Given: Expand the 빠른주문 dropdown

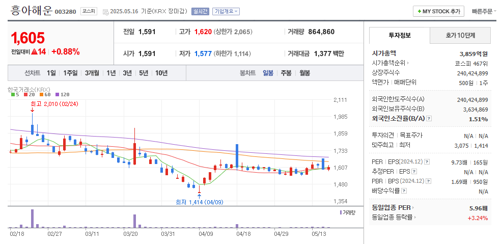Looking at the screenshot, I should point(484,11).
